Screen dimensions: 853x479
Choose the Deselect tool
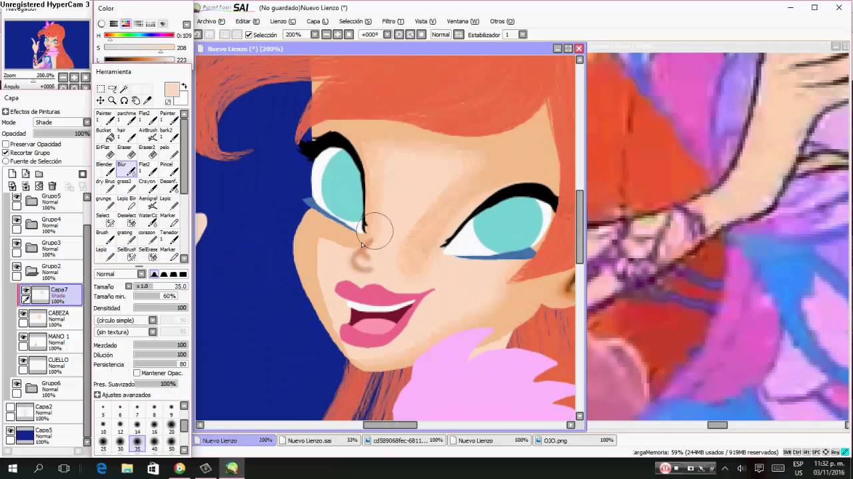coord(127,220)
